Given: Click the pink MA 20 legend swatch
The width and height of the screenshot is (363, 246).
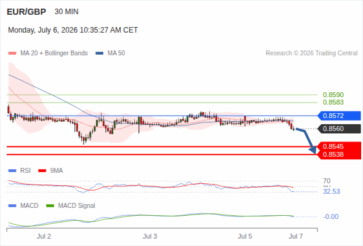Looking at the screenshot, I should [x=12, y=54].
